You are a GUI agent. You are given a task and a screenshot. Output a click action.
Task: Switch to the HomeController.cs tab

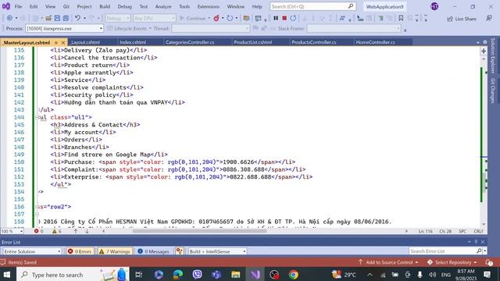coord(375,42)
